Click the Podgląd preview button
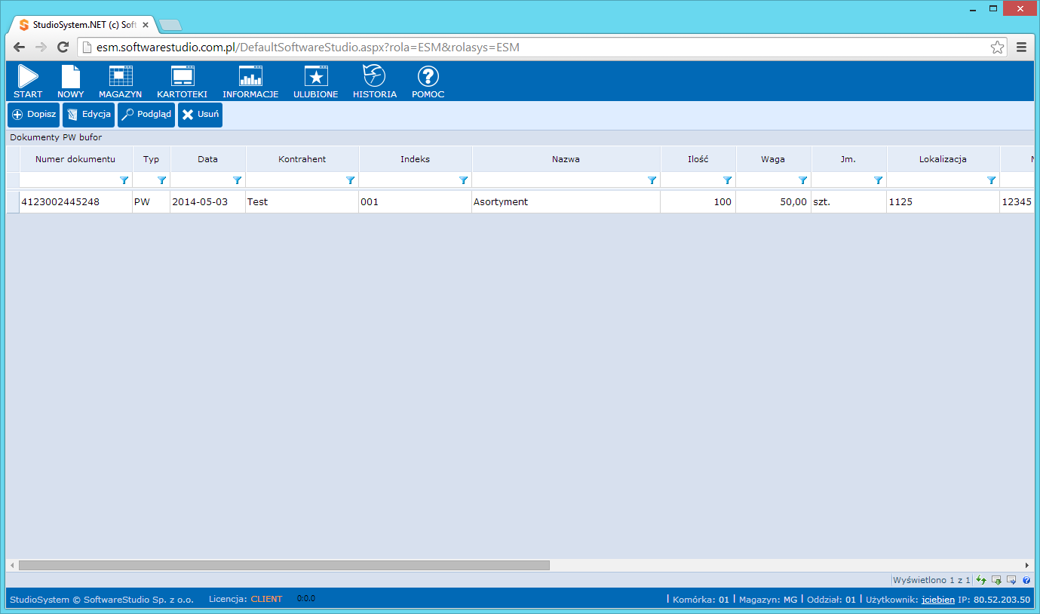The image size is (1040, 614). [x=146, y=115]
